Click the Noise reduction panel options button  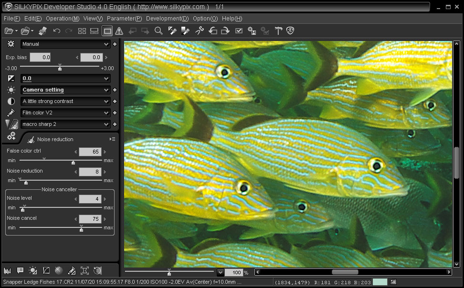[112, 139]
